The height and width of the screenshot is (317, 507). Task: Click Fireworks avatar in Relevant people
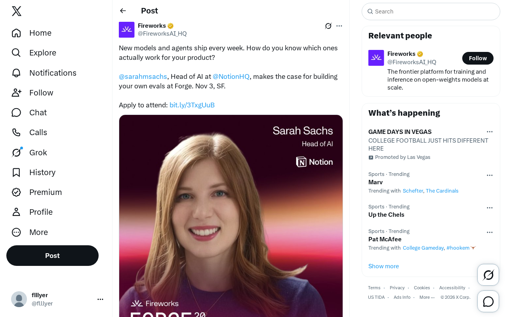(376, 58)
